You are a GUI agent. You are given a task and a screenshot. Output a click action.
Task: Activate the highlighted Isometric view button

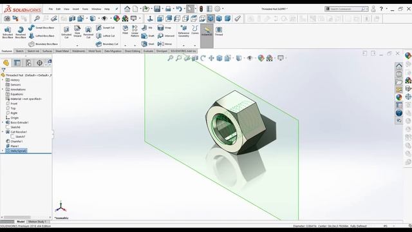211,19
